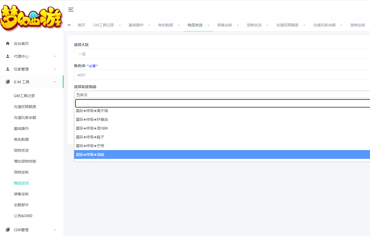The height and width of the screenshot is (236, 370).
Task: Expand the CDK管理 submenu chevron
Action: click(x=55, y=230)
